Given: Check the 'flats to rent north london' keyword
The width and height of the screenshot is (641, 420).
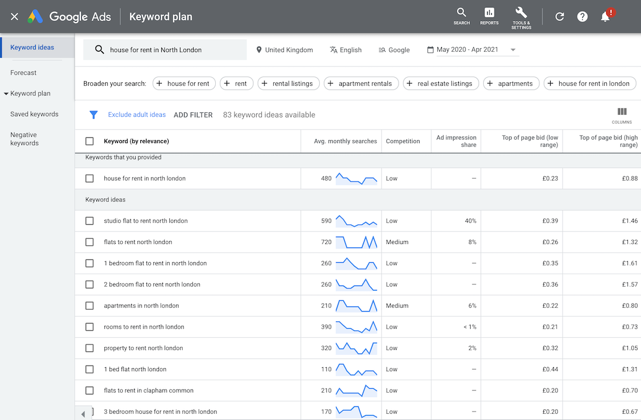Looking at the screenshot, I should click(89, 242).
